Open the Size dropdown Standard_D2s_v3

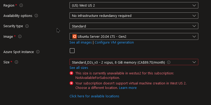[x=134, y=62]
